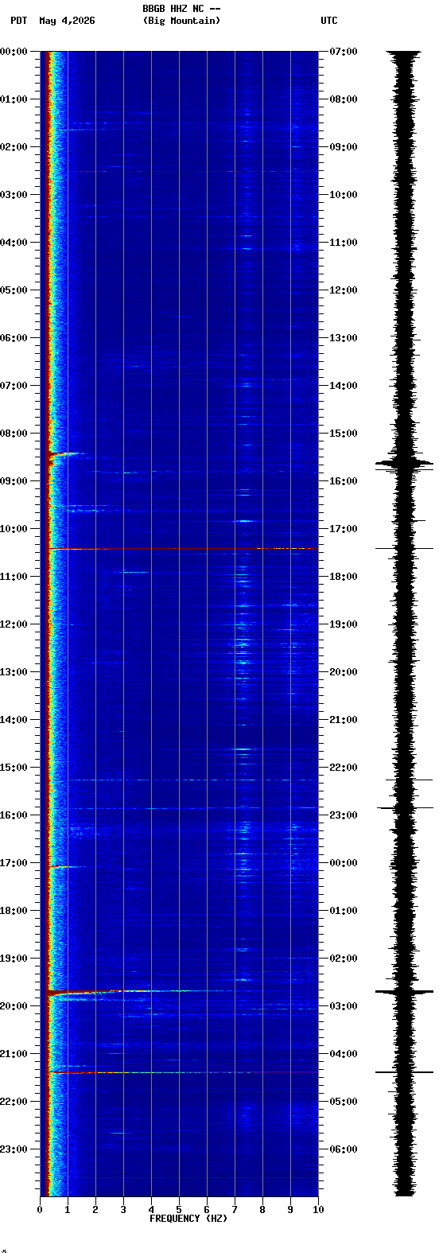Click the UTC time label '16:00'
Image resolution: width=439 pixels, height=1260 pixels.
coord(344,481)
